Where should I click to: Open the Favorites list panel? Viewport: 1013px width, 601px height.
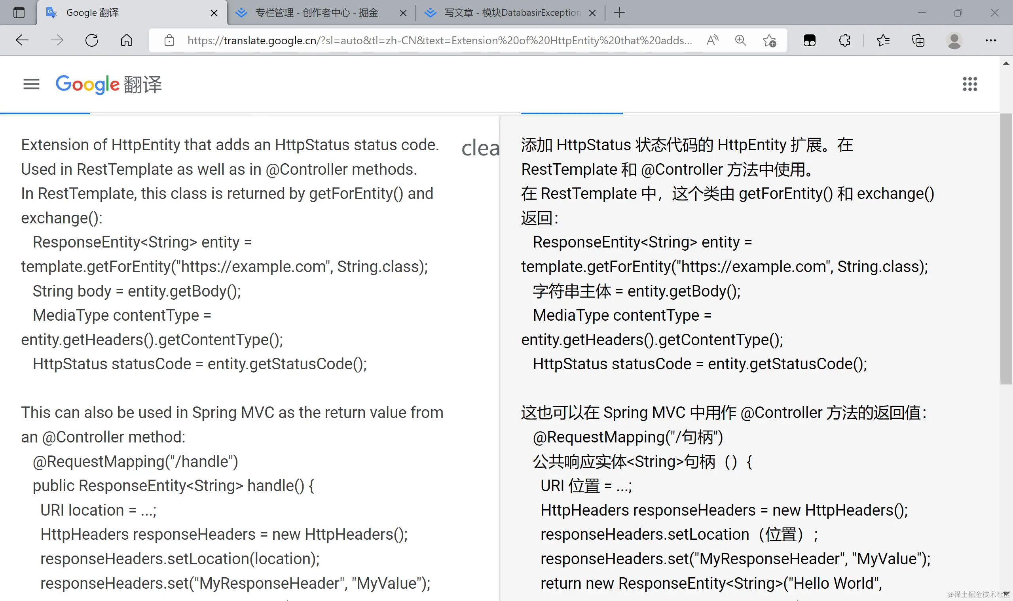tap(883, 40)
